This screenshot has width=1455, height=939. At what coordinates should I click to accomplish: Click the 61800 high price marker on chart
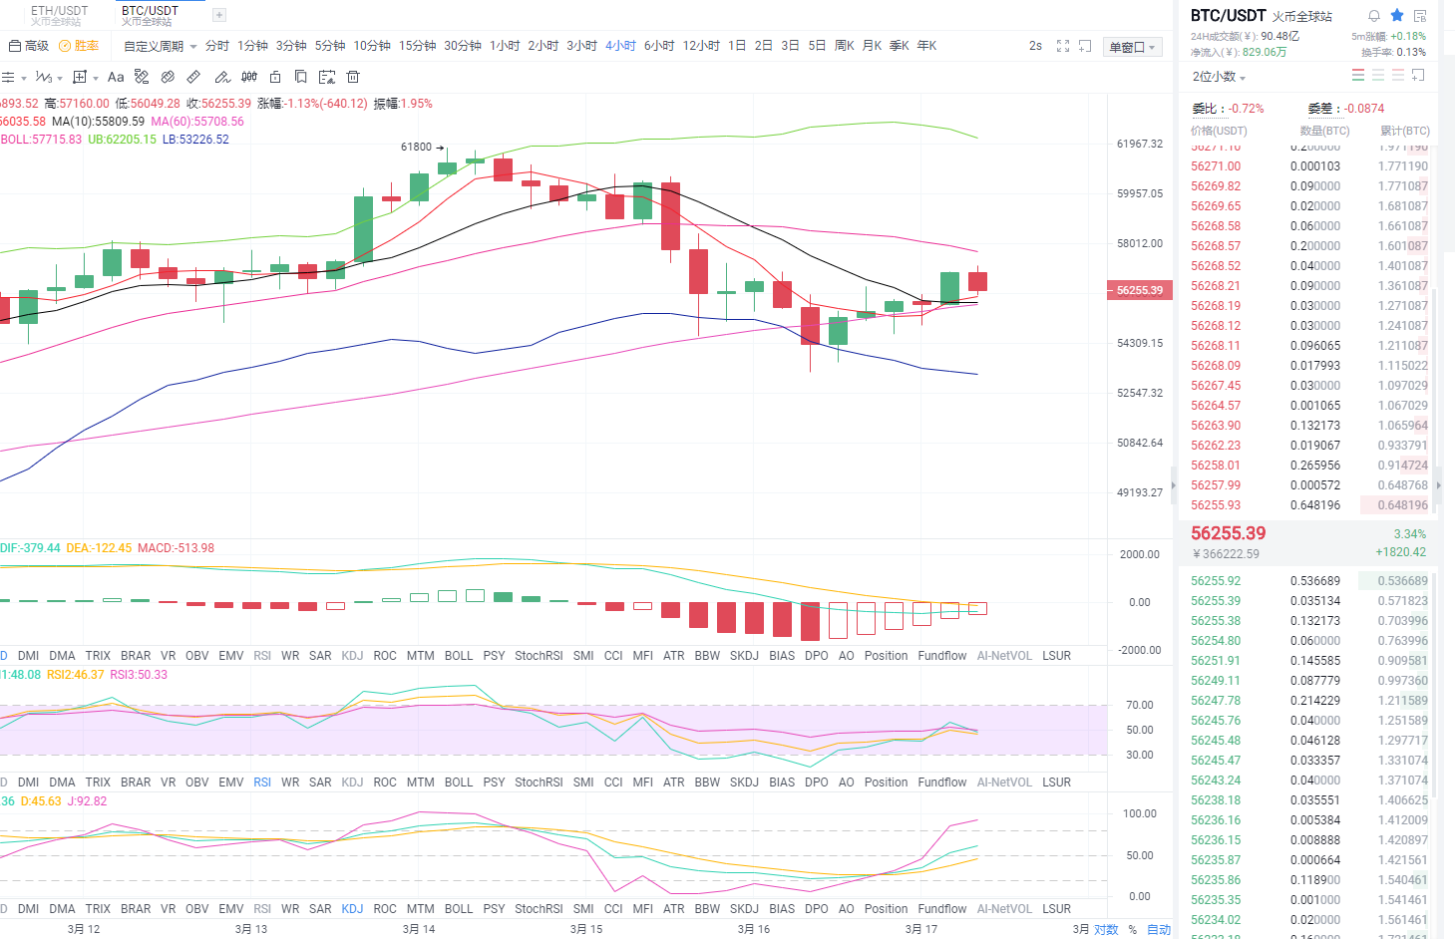click(422, 147)
